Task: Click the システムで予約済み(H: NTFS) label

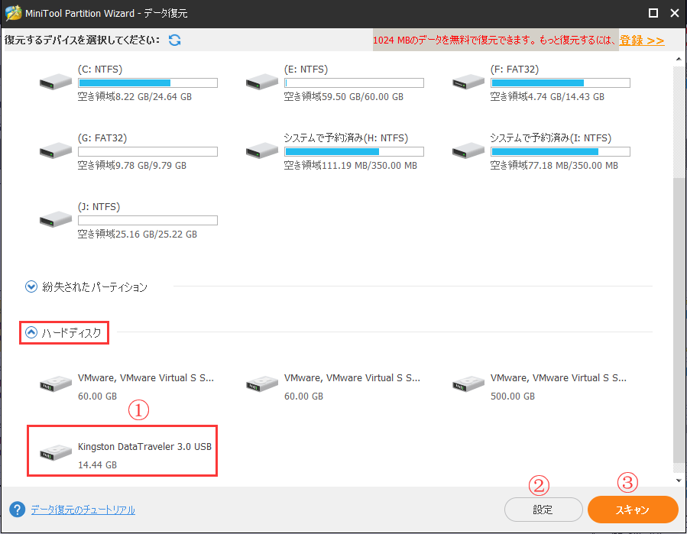Action: coord(346,138)
